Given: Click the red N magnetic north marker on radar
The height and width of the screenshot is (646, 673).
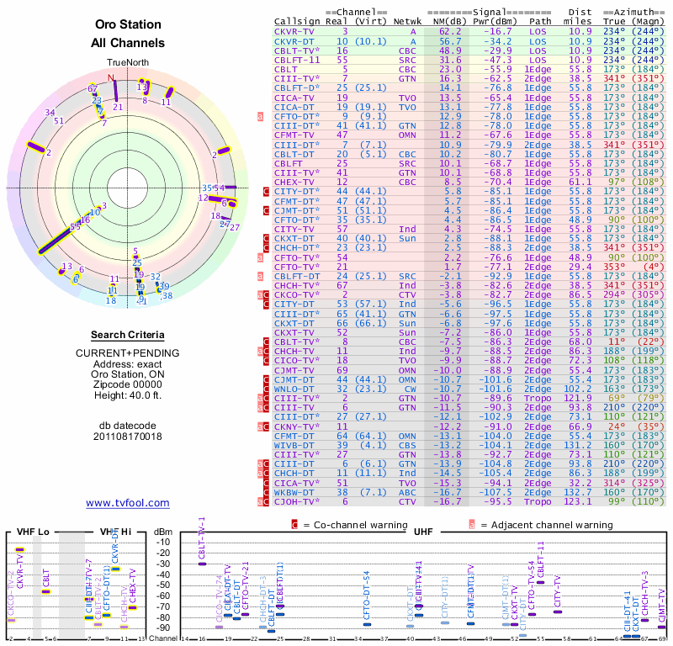Looking at the screenshot, I should [111, 77].
